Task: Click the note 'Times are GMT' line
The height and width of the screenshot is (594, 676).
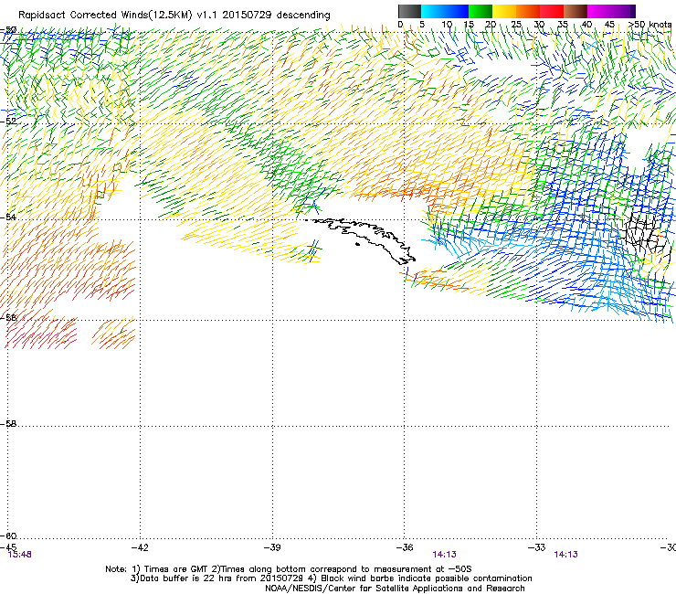Action: click(x=288, y=569)
